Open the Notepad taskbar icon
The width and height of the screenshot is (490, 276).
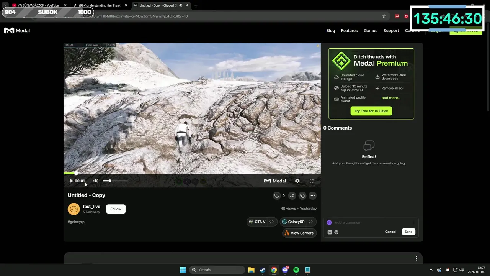click(307, 270)
